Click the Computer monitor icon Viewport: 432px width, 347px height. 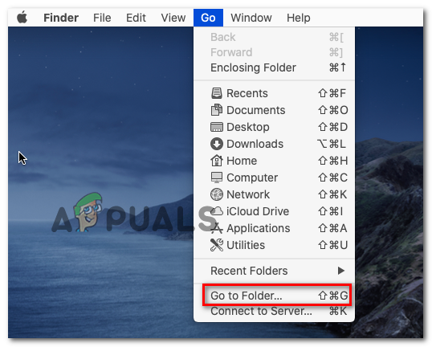[x=217, y=178]
